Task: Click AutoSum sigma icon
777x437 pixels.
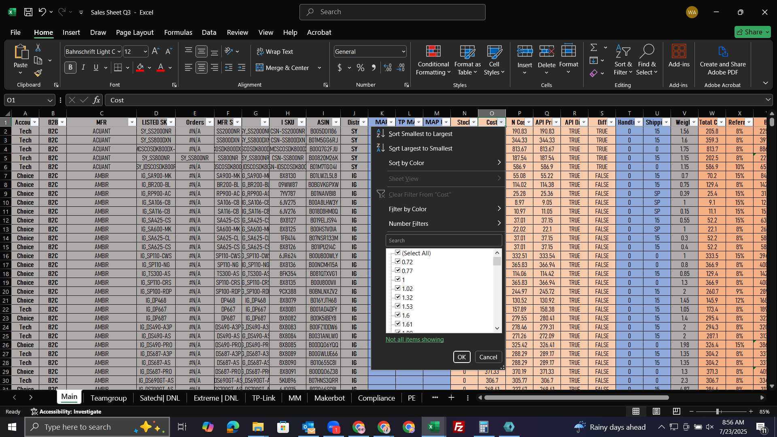Action: [x=594, y=48]
